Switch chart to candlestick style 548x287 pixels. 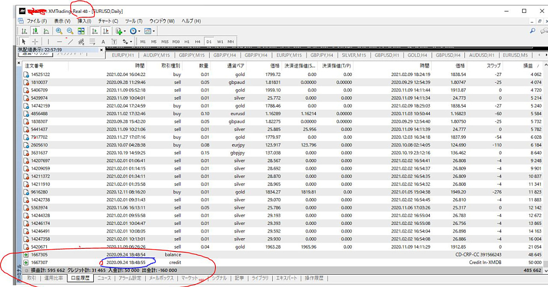tap(35, 31)
